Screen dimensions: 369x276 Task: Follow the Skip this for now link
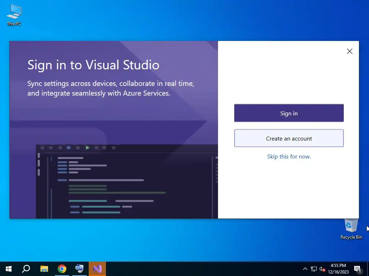(x=289, y=157)
